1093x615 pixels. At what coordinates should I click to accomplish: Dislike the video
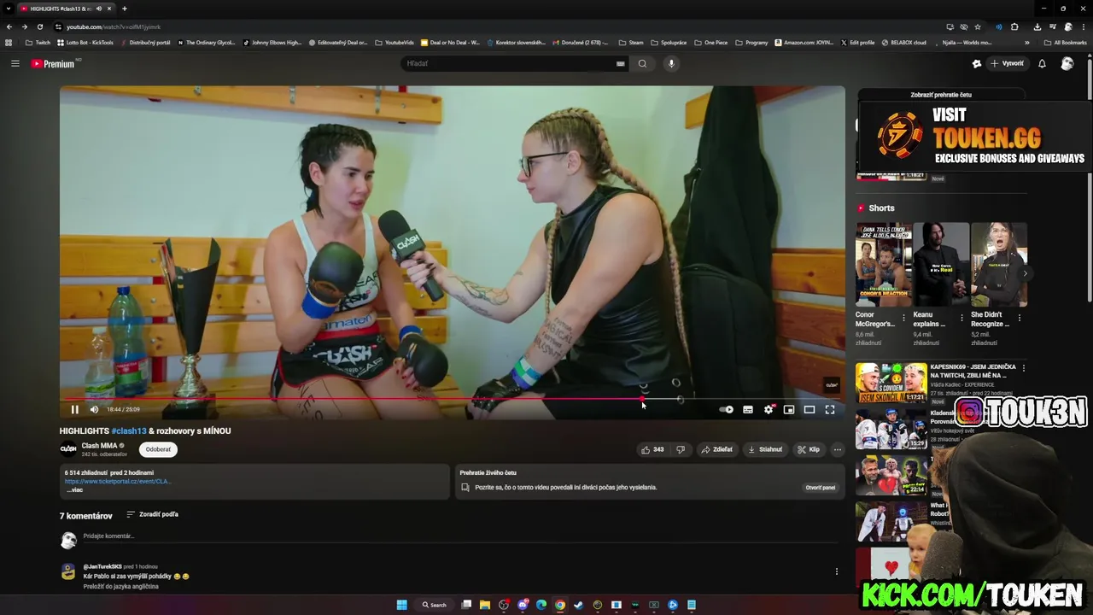coord(681,449)
